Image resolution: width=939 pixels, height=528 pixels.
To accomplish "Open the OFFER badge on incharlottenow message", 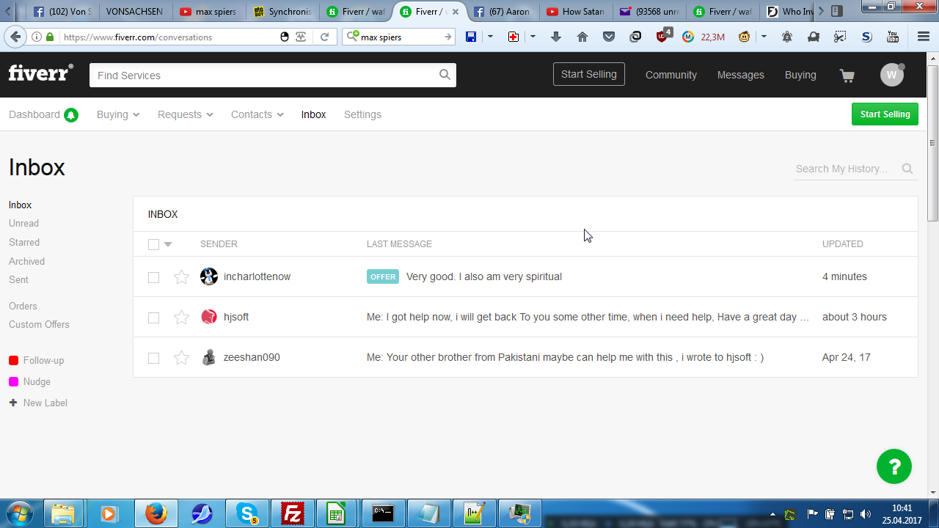I will (x=383, y=276).
